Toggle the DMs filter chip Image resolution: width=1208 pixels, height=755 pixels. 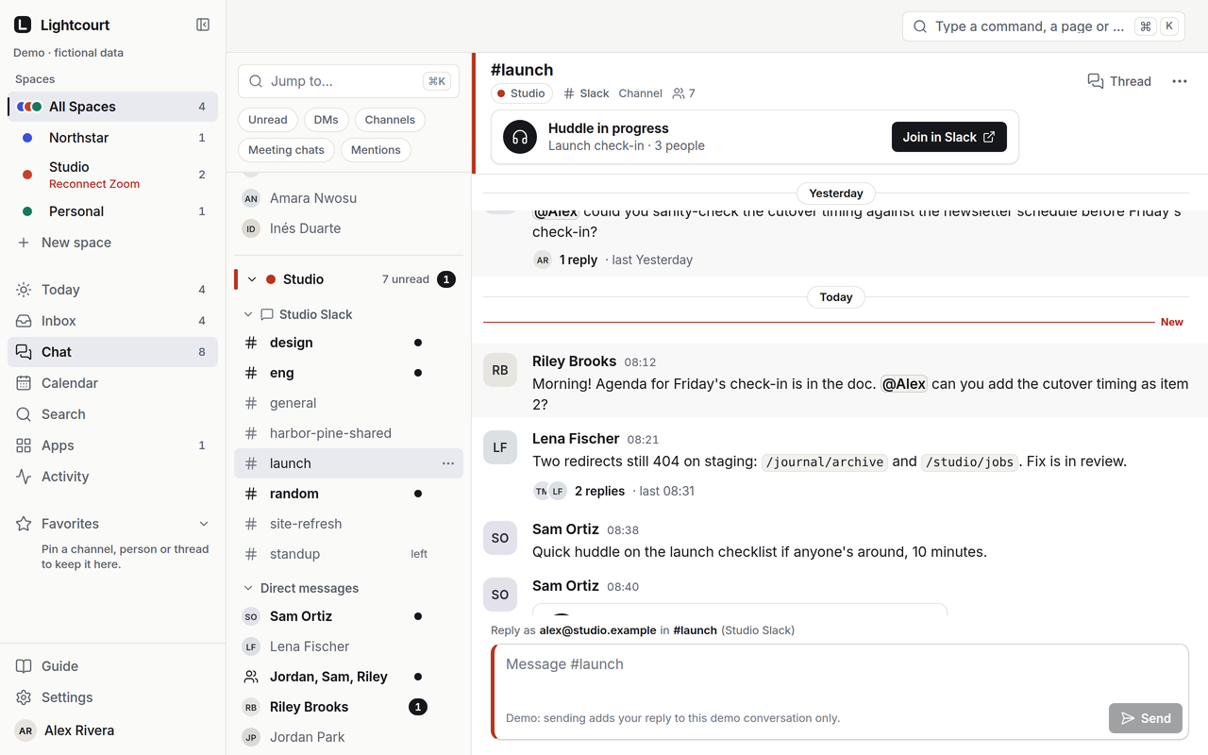pos(327,120)
